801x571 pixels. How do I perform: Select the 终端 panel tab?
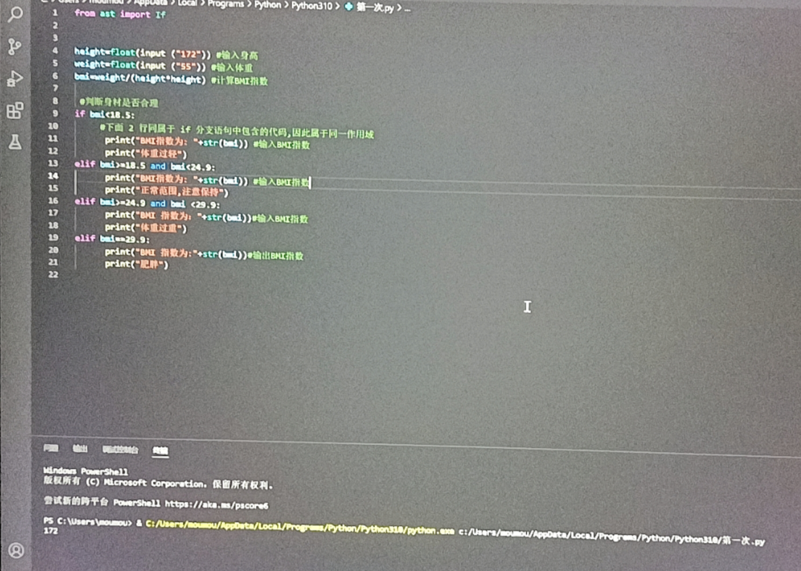pyautogui.click(x=160, y=451)
